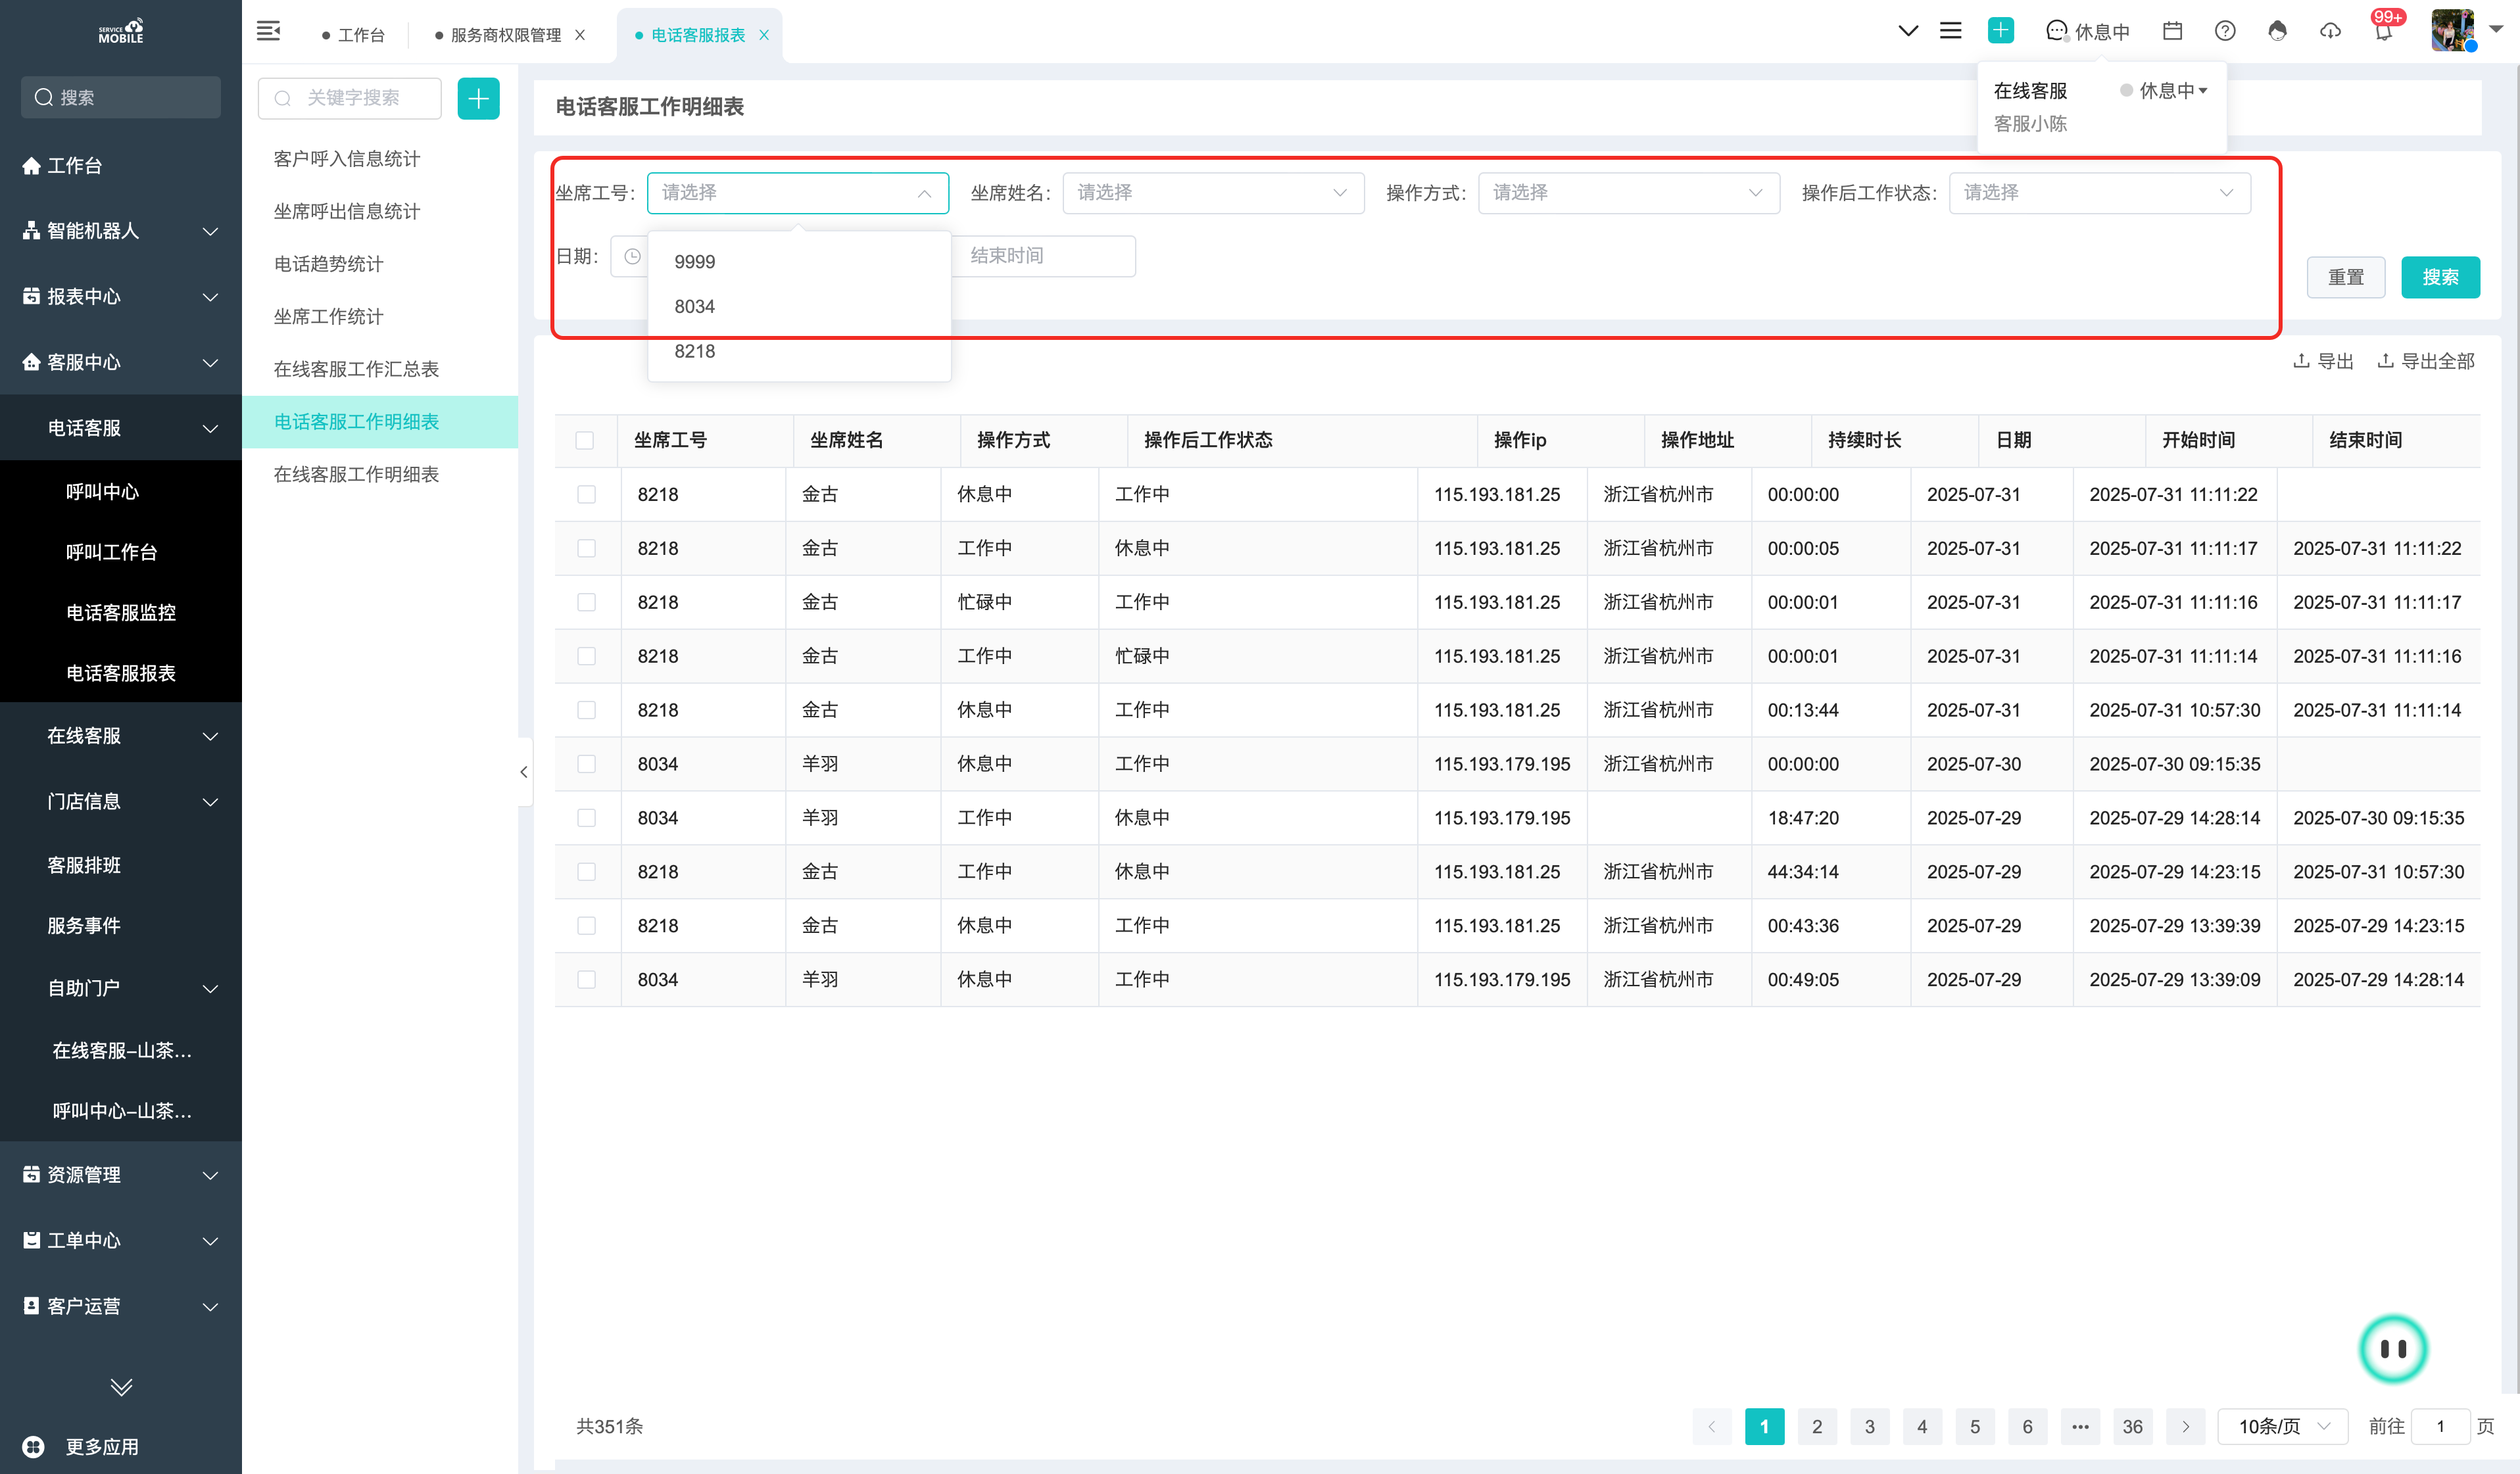
Task: Click the 导出 export link
Action: point(2323,361)
